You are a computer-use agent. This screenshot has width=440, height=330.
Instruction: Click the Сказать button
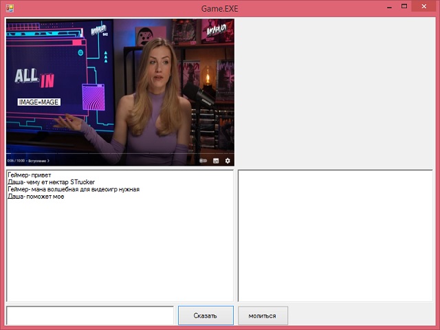(206, 316)
